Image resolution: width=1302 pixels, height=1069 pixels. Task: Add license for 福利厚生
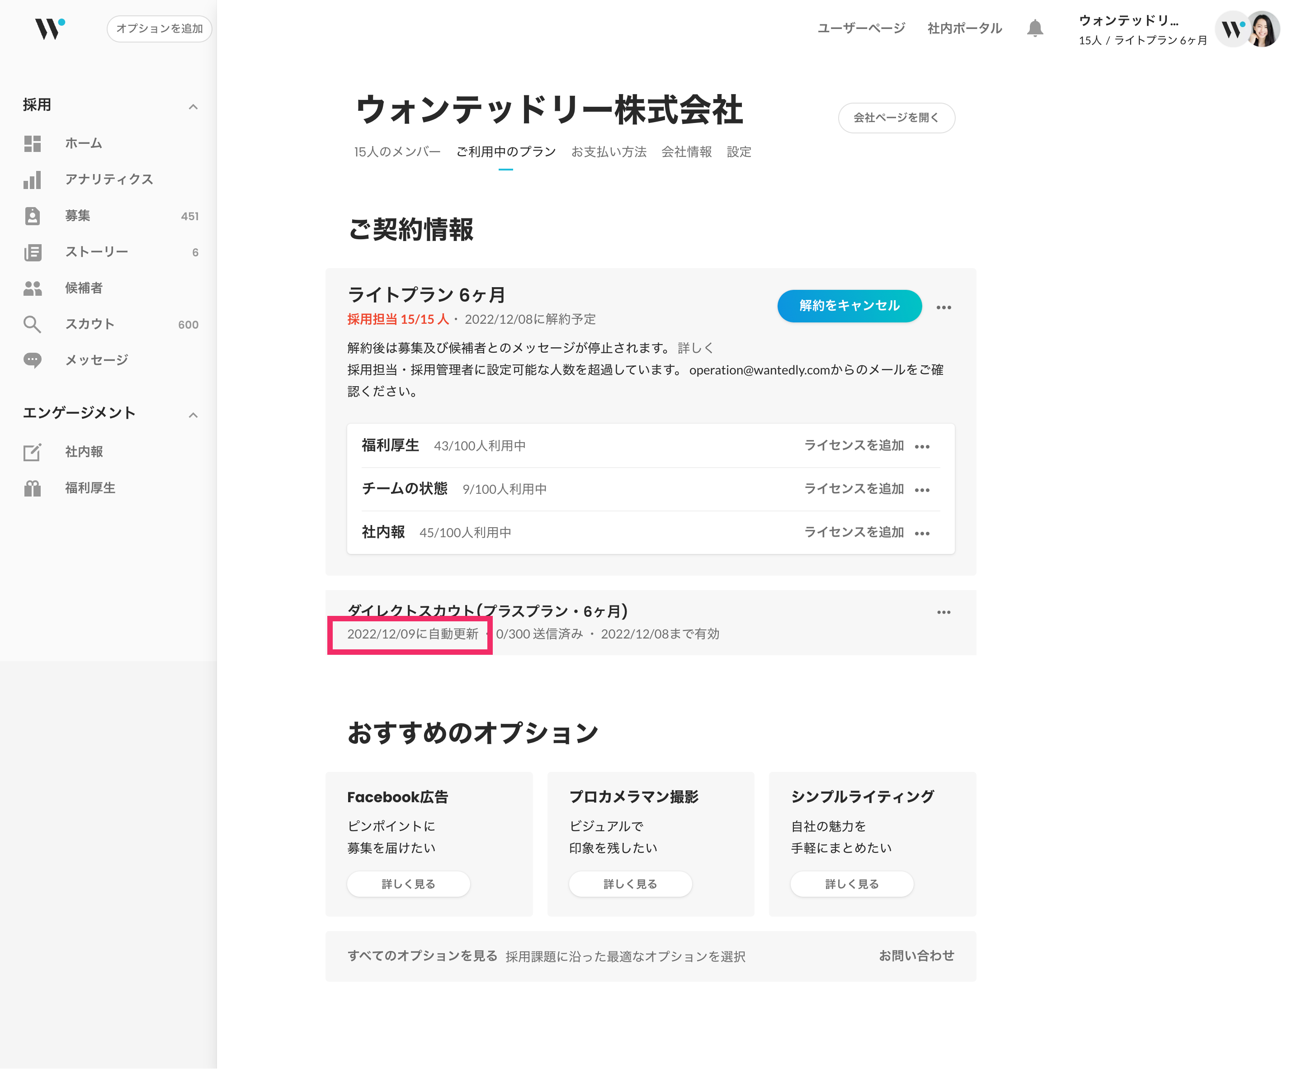click(853, 445)
